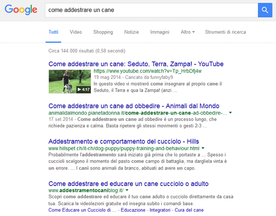The width and height of the screenshot is (276, 216).
Task: Expand the arrow next to the animalidalmondo.pianetadonna.it URL
Action: [x=230, y=113]
